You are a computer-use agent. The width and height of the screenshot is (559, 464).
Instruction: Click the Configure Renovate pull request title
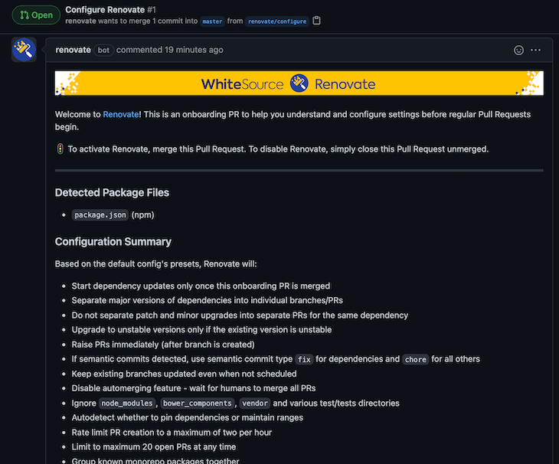tap(103, 9)
